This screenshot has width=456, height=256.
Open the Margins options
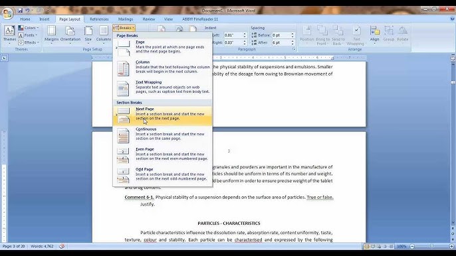[x=51, y=35]
